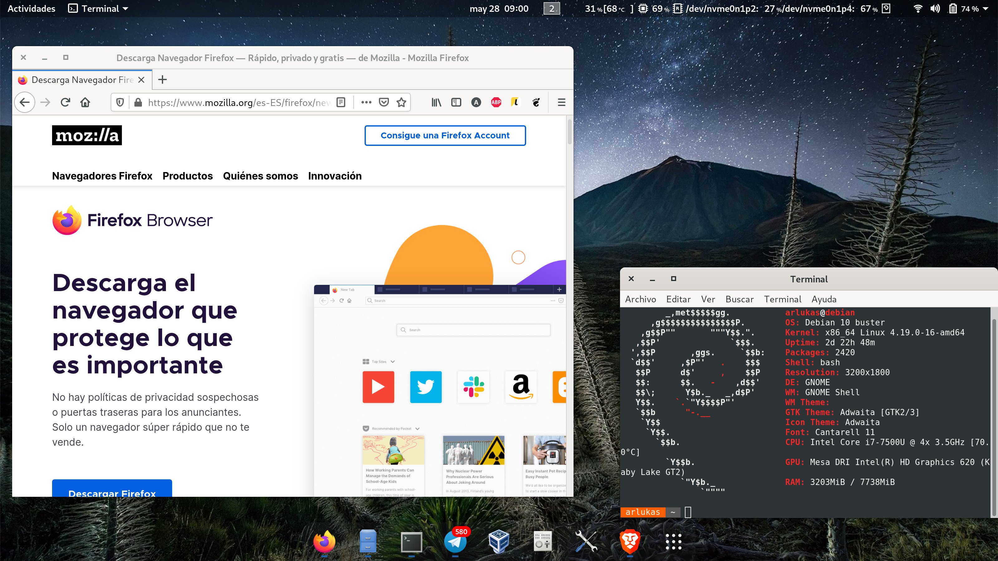Expand the Terminal app menu in top bar

[99, 8]
